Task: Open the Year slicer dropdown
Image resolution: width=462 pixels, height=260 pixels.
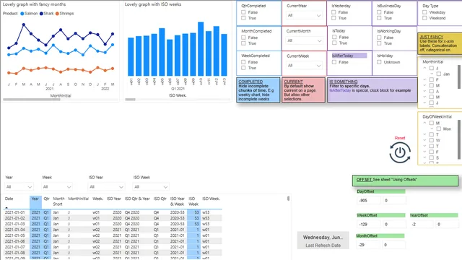Action: pos(19,187)
